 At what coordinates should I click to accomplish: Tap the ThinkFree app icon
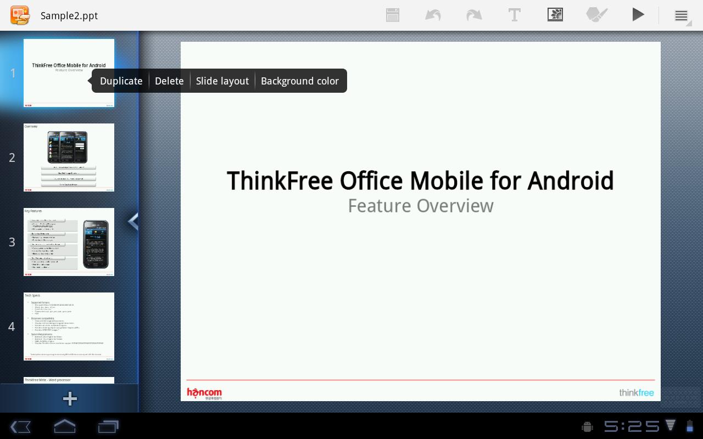[20, 15]
